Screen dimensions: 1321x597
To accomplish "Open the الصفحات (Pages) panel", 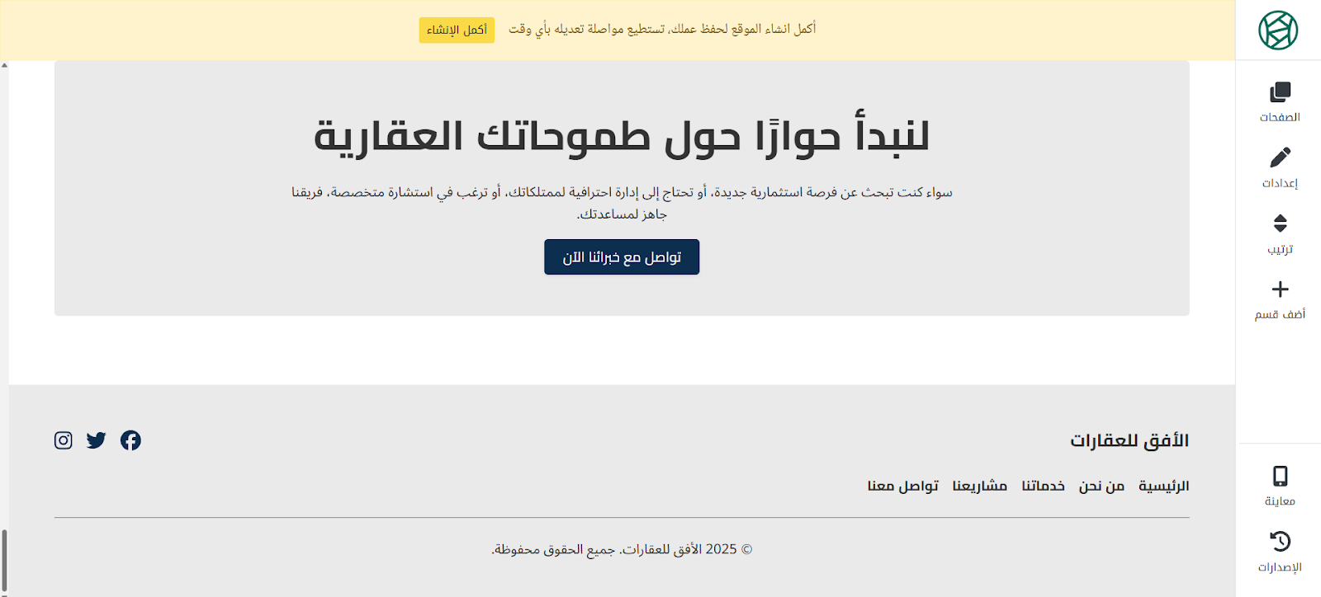I will (1280, 101).
